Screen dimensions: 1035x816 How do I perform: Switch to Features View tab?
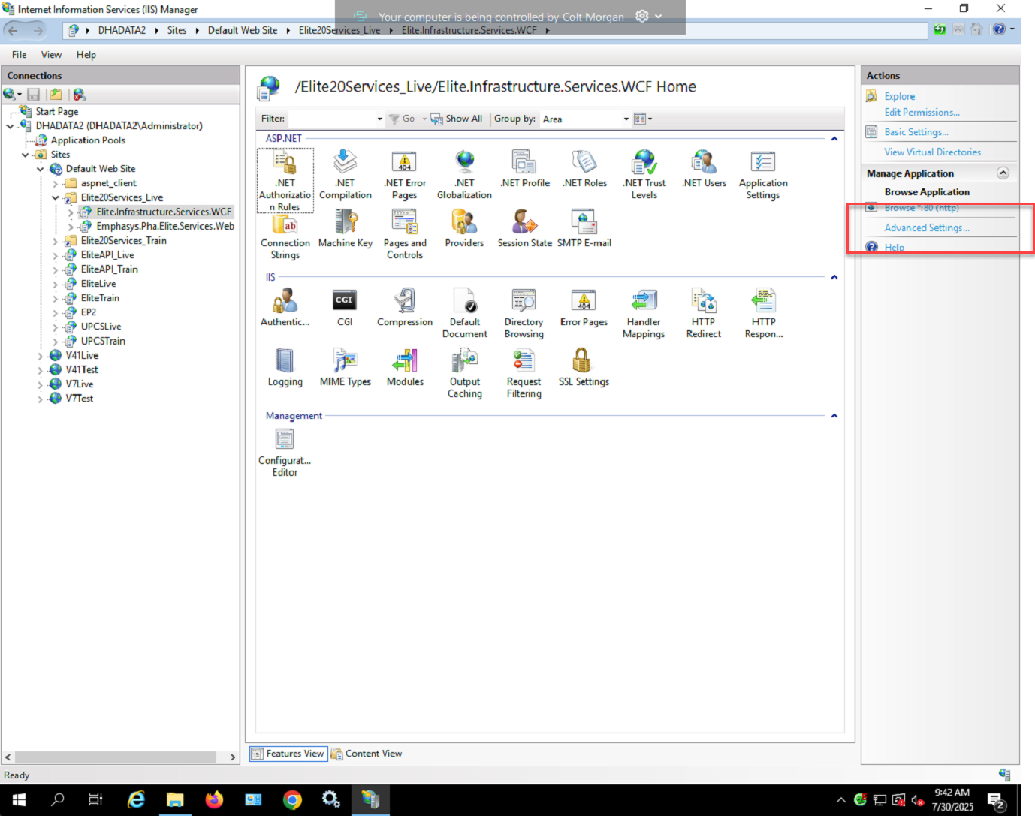click(x=288, y=754)
